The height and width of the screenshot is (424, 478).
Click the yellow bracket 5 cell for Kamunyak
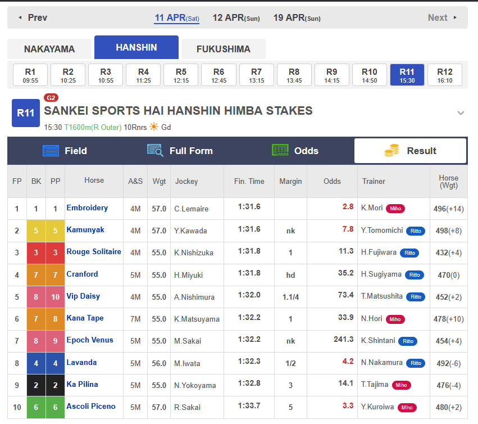36,231
